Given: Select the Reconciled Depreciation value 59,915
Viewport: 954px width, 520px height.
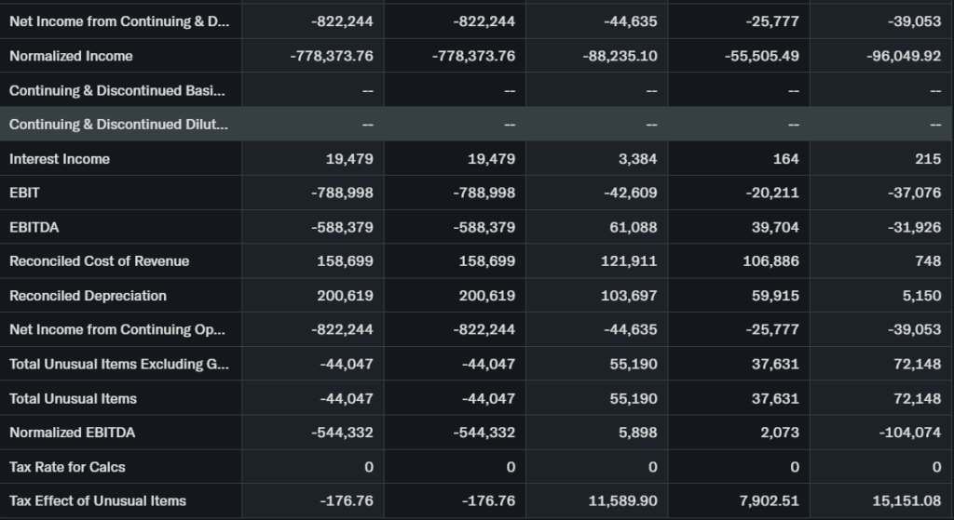Looking at the screenshot, I should (774, 296).
